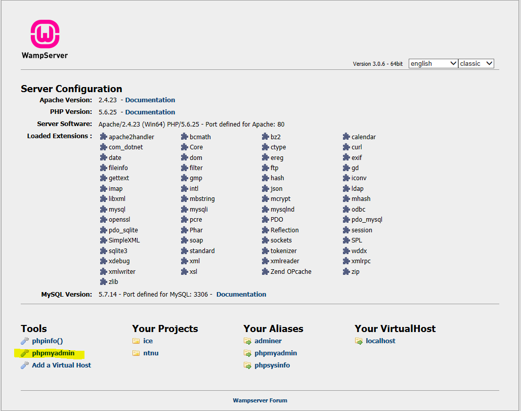This screenshot has height=411, width=521.
Task: Open PHP Version Documentation link
Action: click(x=150, y=112)
